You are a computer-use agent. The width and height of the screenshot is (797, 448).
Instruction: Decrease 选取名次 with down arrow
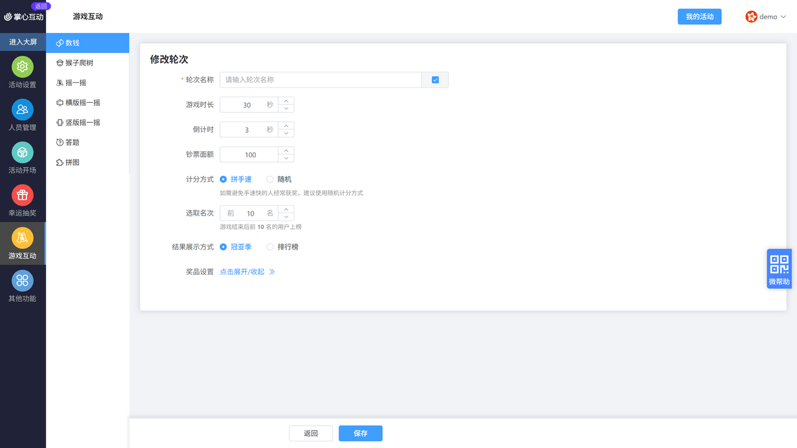pos(286,217)
